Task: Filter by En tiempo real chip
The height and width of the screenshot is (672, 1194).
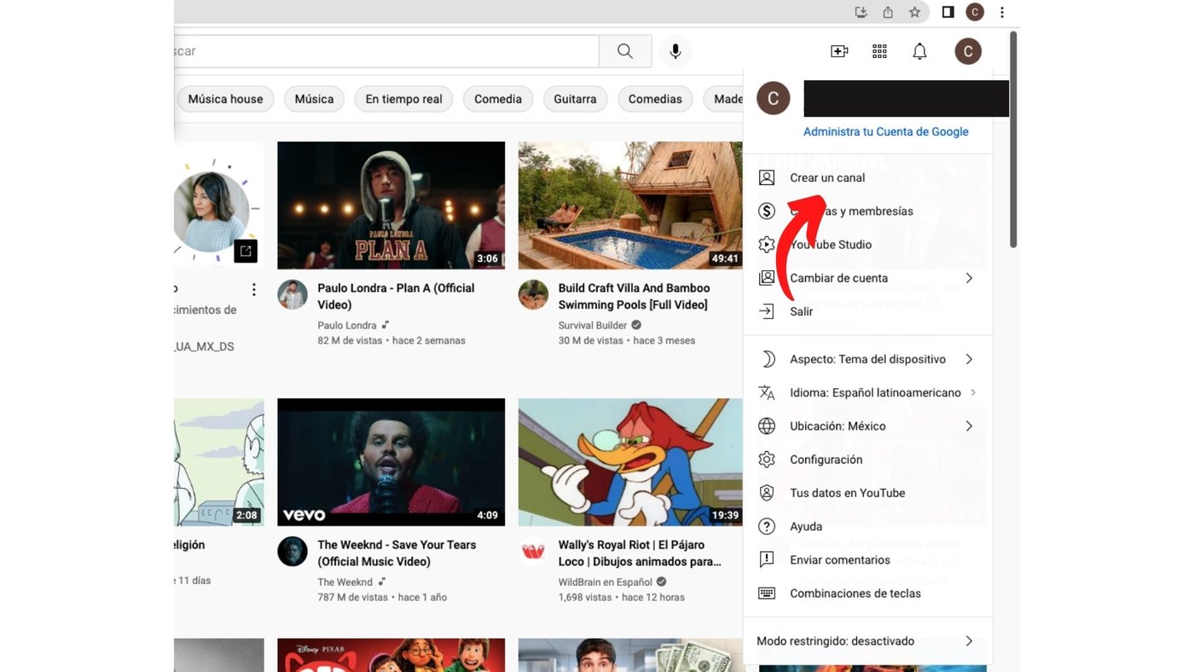Action: pyautogui.click(x=403, y=99)
